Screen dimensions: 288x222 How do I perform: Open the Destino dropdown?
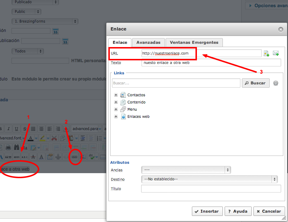point(210,179)
